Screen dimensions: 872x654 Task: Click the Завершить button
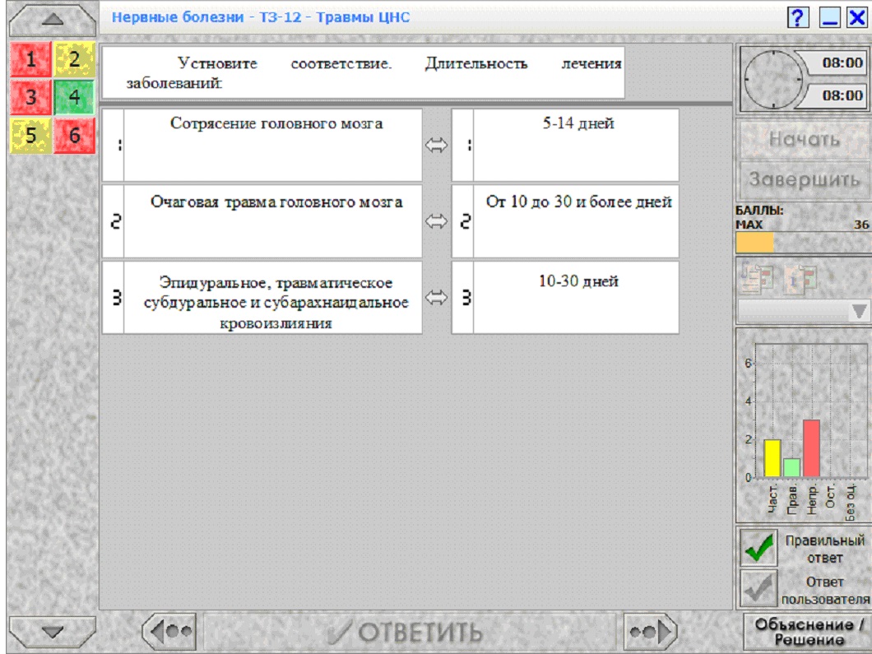(805, 179)
